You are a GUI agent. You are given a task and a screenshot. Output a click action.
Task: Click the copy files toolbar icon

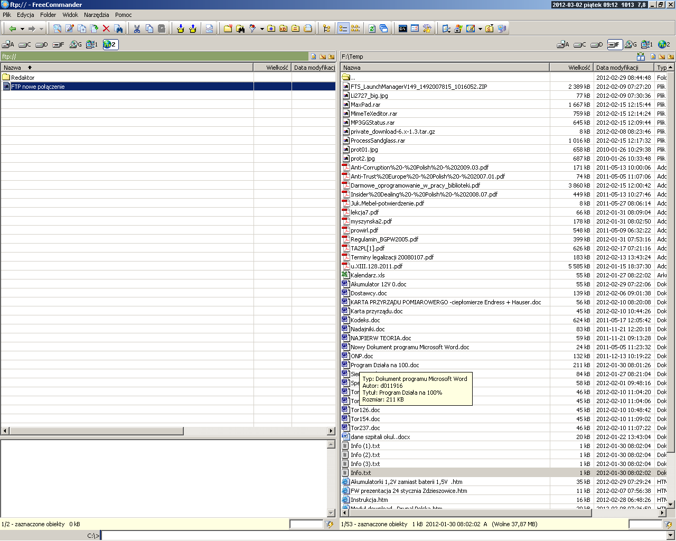(x=82, y=29)
